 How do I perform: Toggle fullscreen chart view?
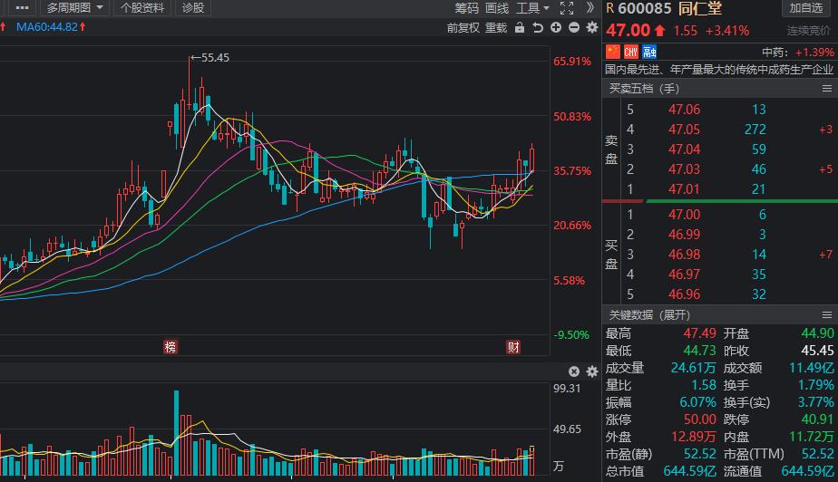567,8
